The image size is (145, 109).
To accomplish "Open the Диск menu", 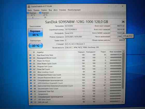I will (x=55, y=10).
